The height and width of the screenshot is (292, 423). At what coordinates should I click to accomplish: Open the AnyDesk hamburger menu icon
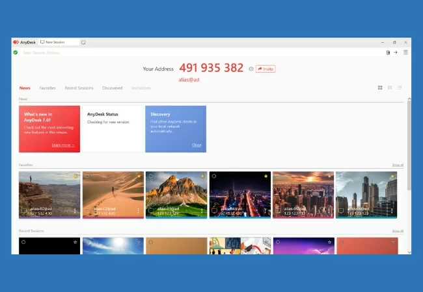pyautogui.click(x=405, y=53)
